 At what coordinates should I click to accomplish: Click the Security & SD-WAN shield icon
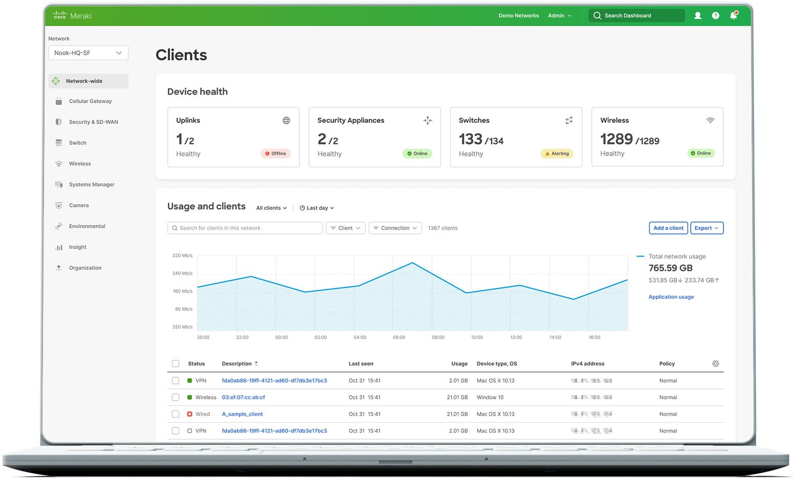[x=59, y=122]
